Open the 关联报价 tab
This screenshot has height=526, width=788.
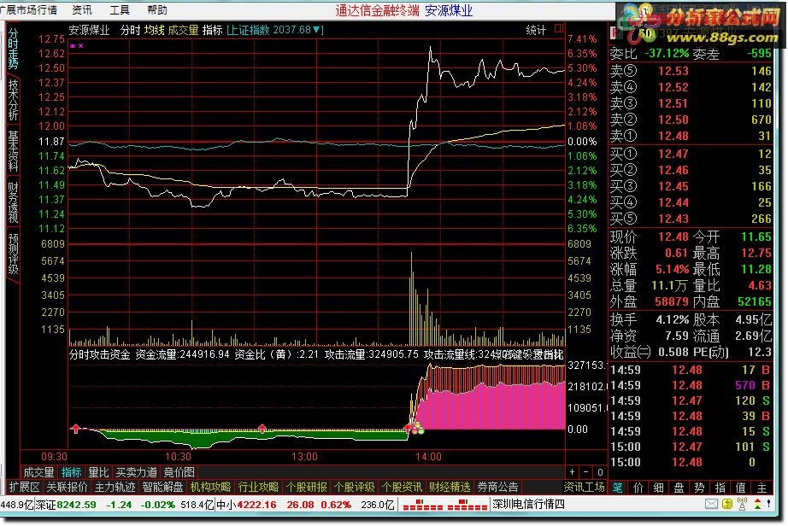[67, 487]
